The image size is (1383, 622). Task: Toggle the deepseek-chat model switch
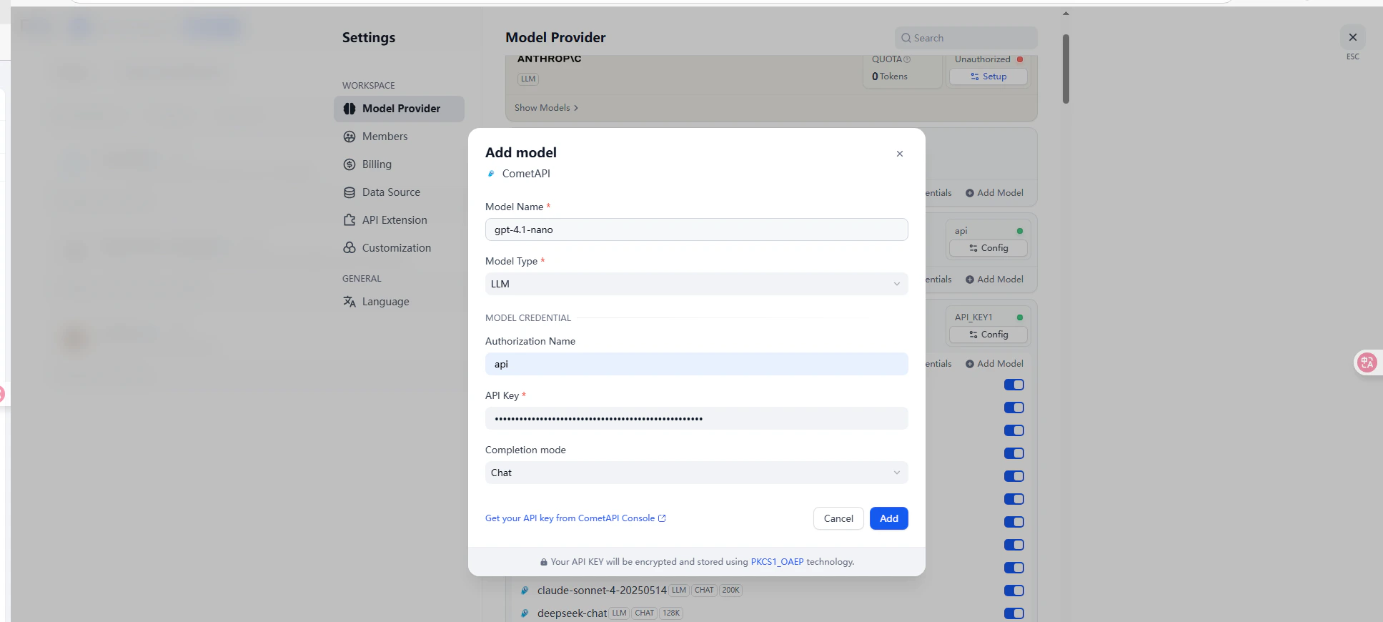pyautogui.click(x=1013, y=613)
